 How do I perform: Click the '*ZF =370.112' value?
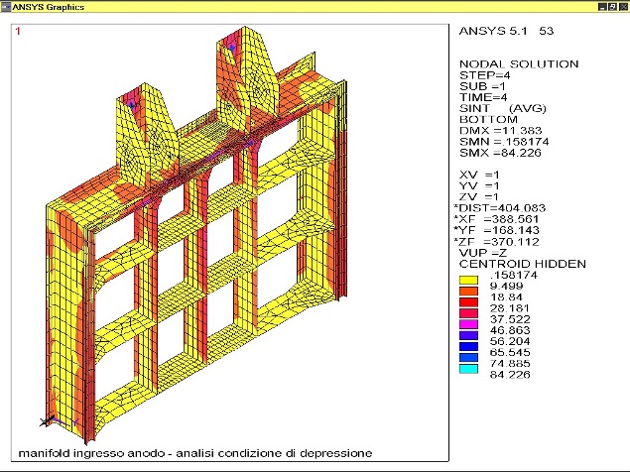496,242
